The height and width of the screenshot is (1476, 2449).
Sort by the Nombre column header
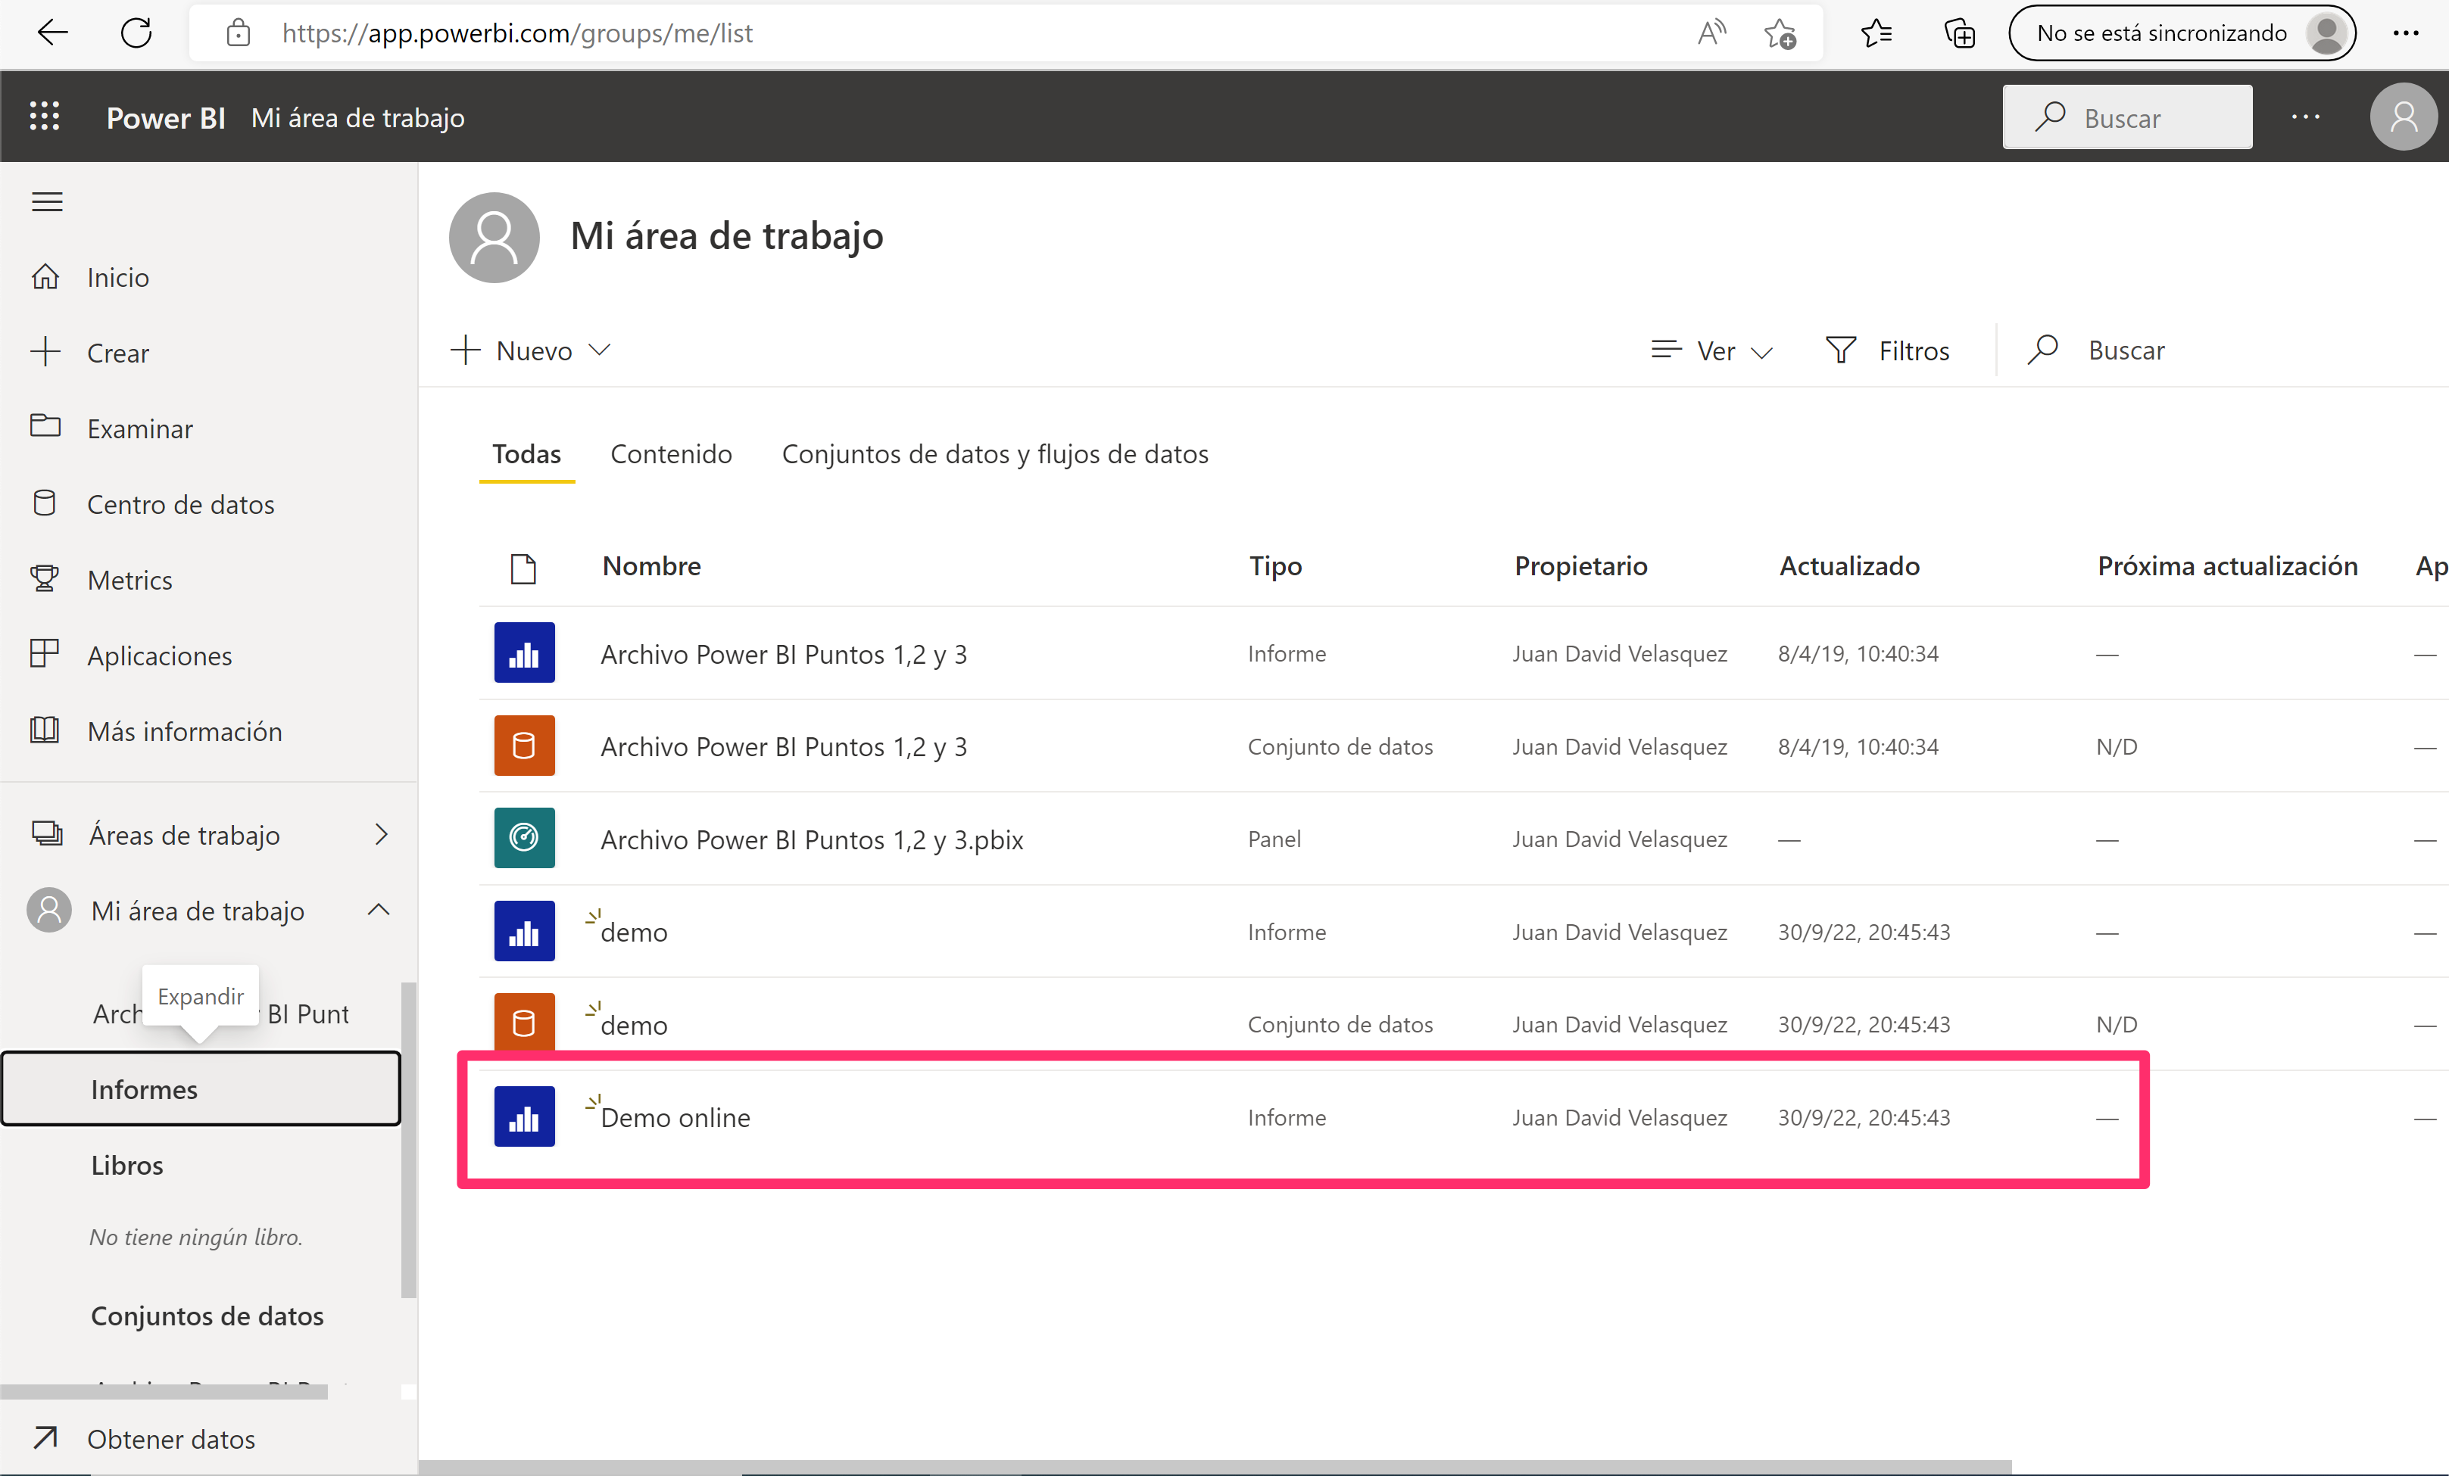[651, 566]
